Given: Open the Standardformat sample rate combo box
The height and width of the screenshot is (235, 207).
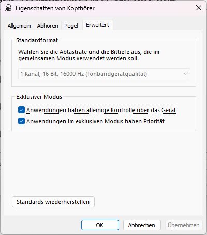Looking at the screenshot, I should [104, 74].
